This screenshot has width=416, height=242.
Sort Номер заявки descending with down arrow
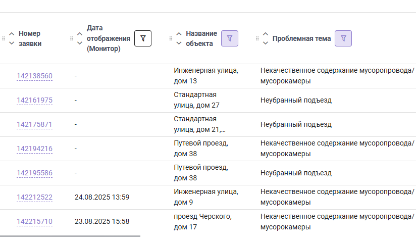pyautogui.click(x=12, y=43)
